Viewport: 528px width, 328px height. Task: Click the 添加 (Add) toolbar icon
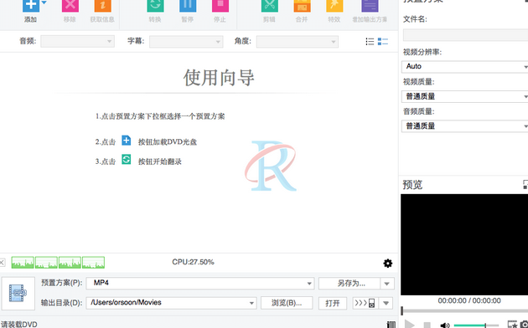pyautogui.click(x=31, y=6)
